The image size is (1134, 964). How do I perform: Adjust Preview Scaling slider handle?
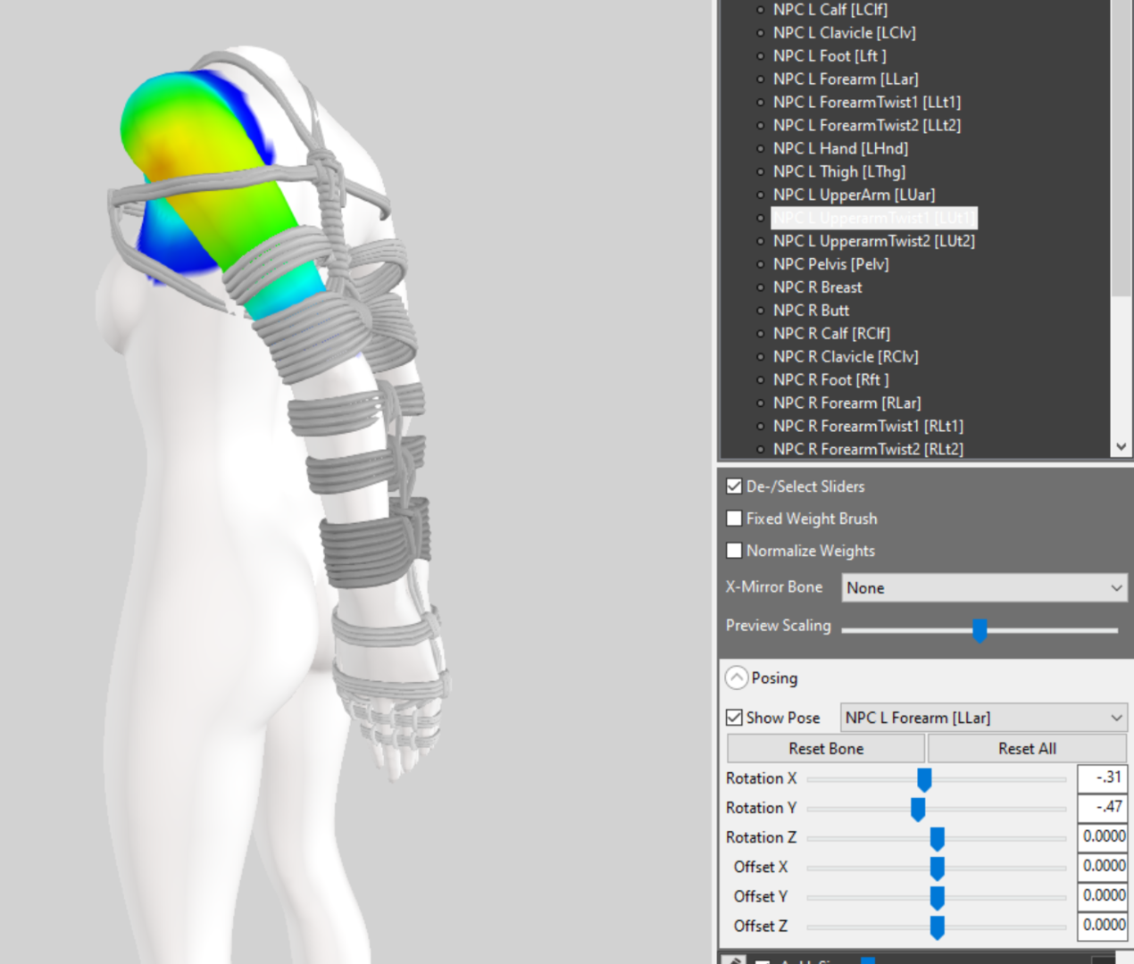(x=980, y=630)
